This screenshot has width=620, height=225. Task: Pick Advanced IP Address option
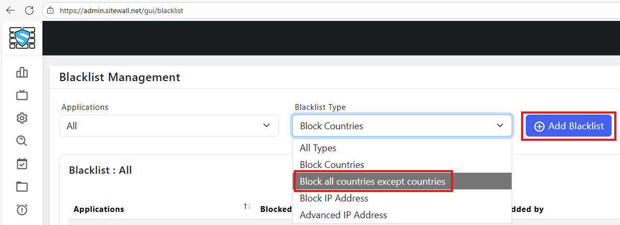tap(344, 215)
